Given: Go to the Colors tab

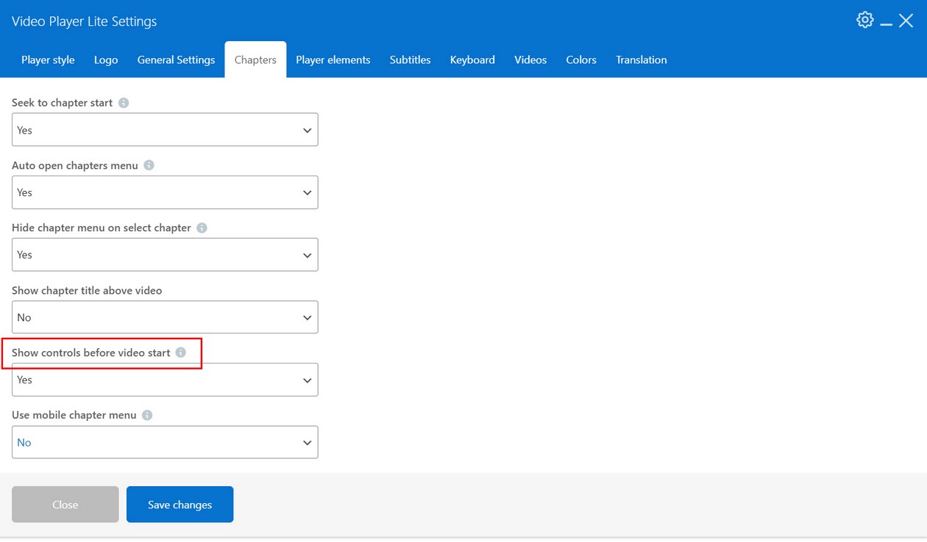Looking at the screenshot, I should coord(580,60).
